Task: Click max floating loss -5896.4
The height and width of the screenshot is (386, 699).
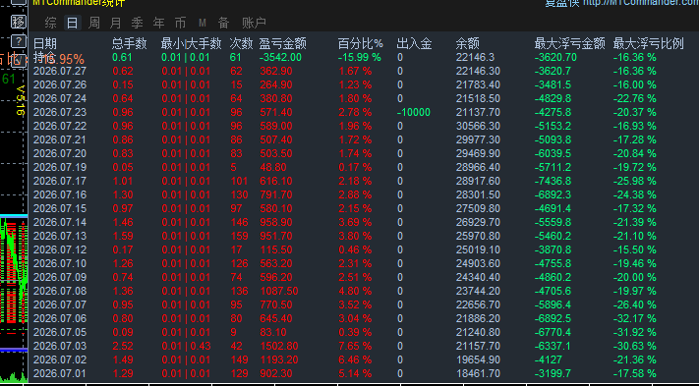Action: pos(553,305)
